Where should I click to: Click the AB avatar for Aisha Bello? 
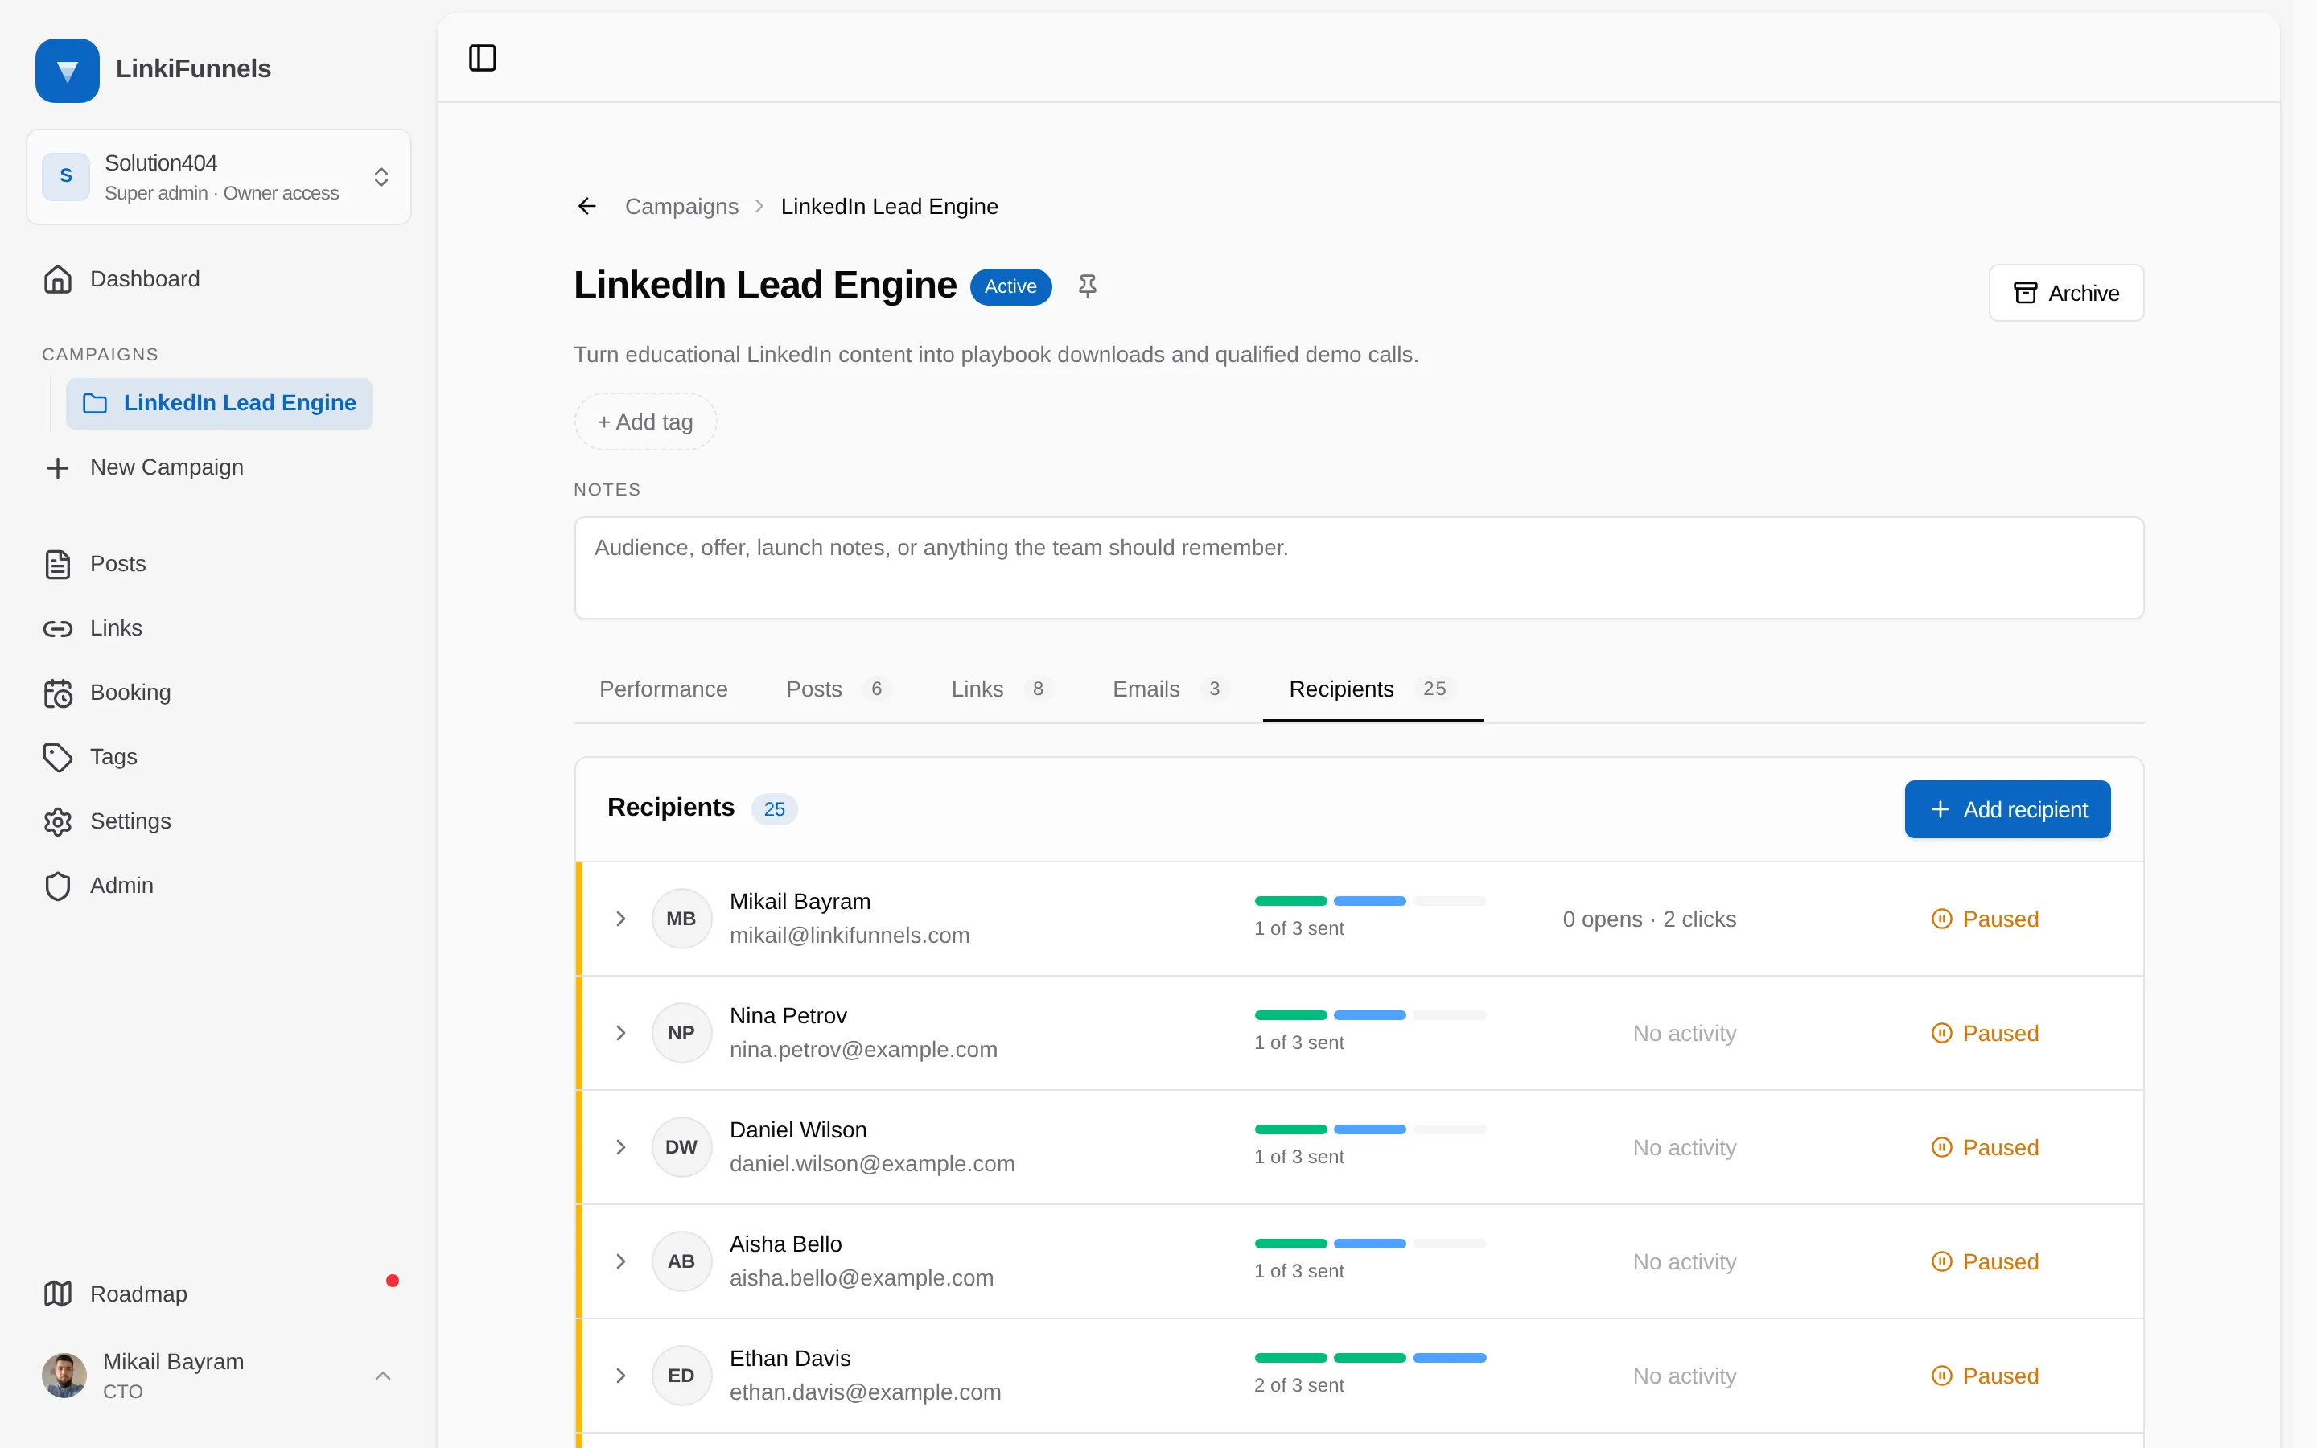coord(681,1261)
